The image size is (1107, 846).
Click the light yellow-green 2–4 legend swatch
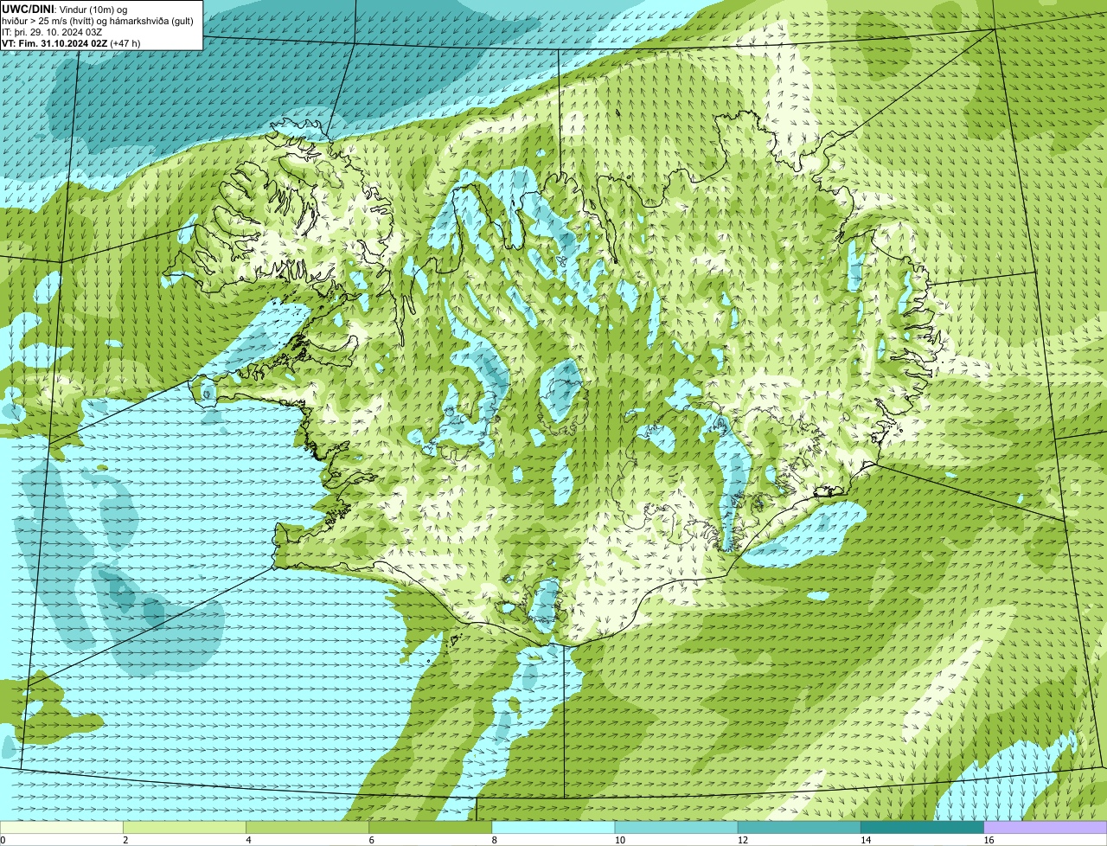185,827
